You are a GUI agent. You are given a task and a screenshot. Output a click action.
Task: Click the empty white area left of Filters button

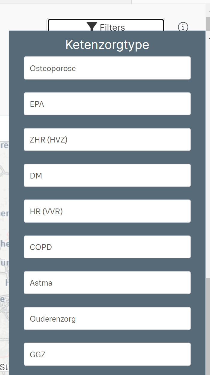point(24,18)
